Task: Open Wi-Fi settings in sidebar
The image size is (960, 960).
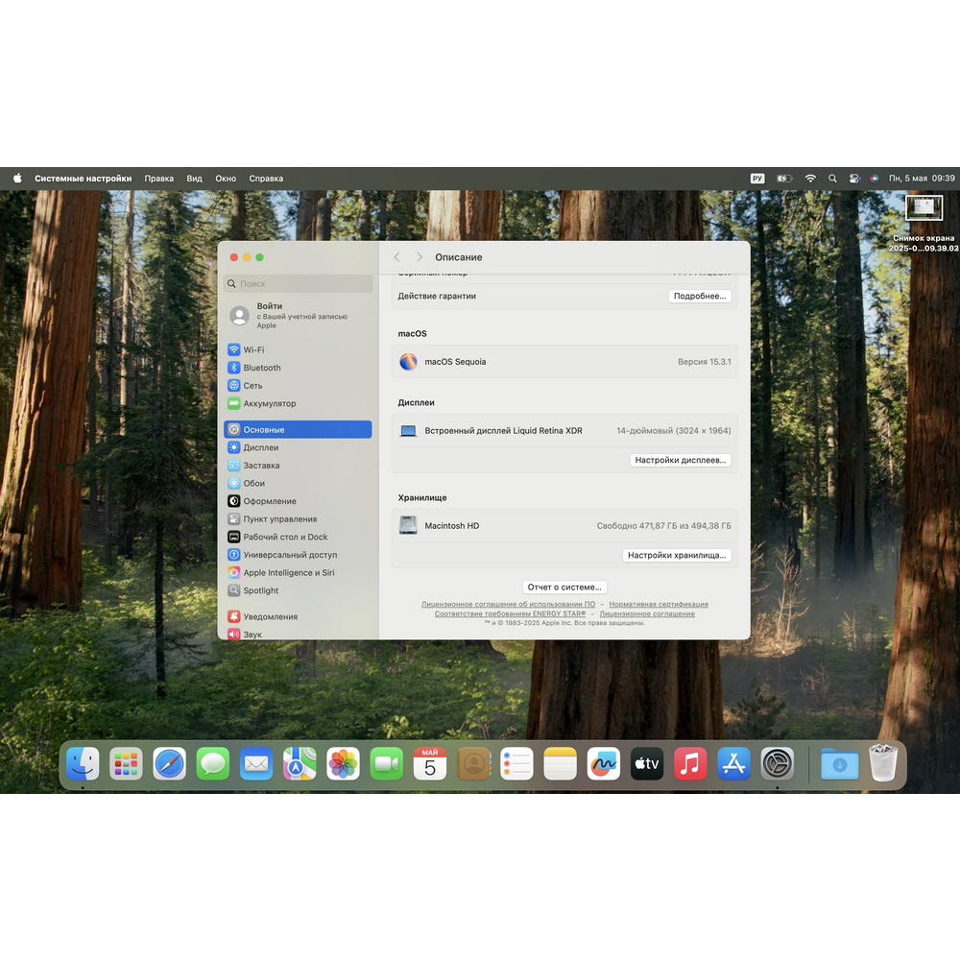Action: (x=298, y=349)
